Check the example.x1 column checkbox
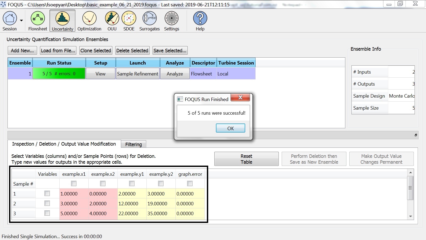Screen dimensions: 426x240 [74, 183]
